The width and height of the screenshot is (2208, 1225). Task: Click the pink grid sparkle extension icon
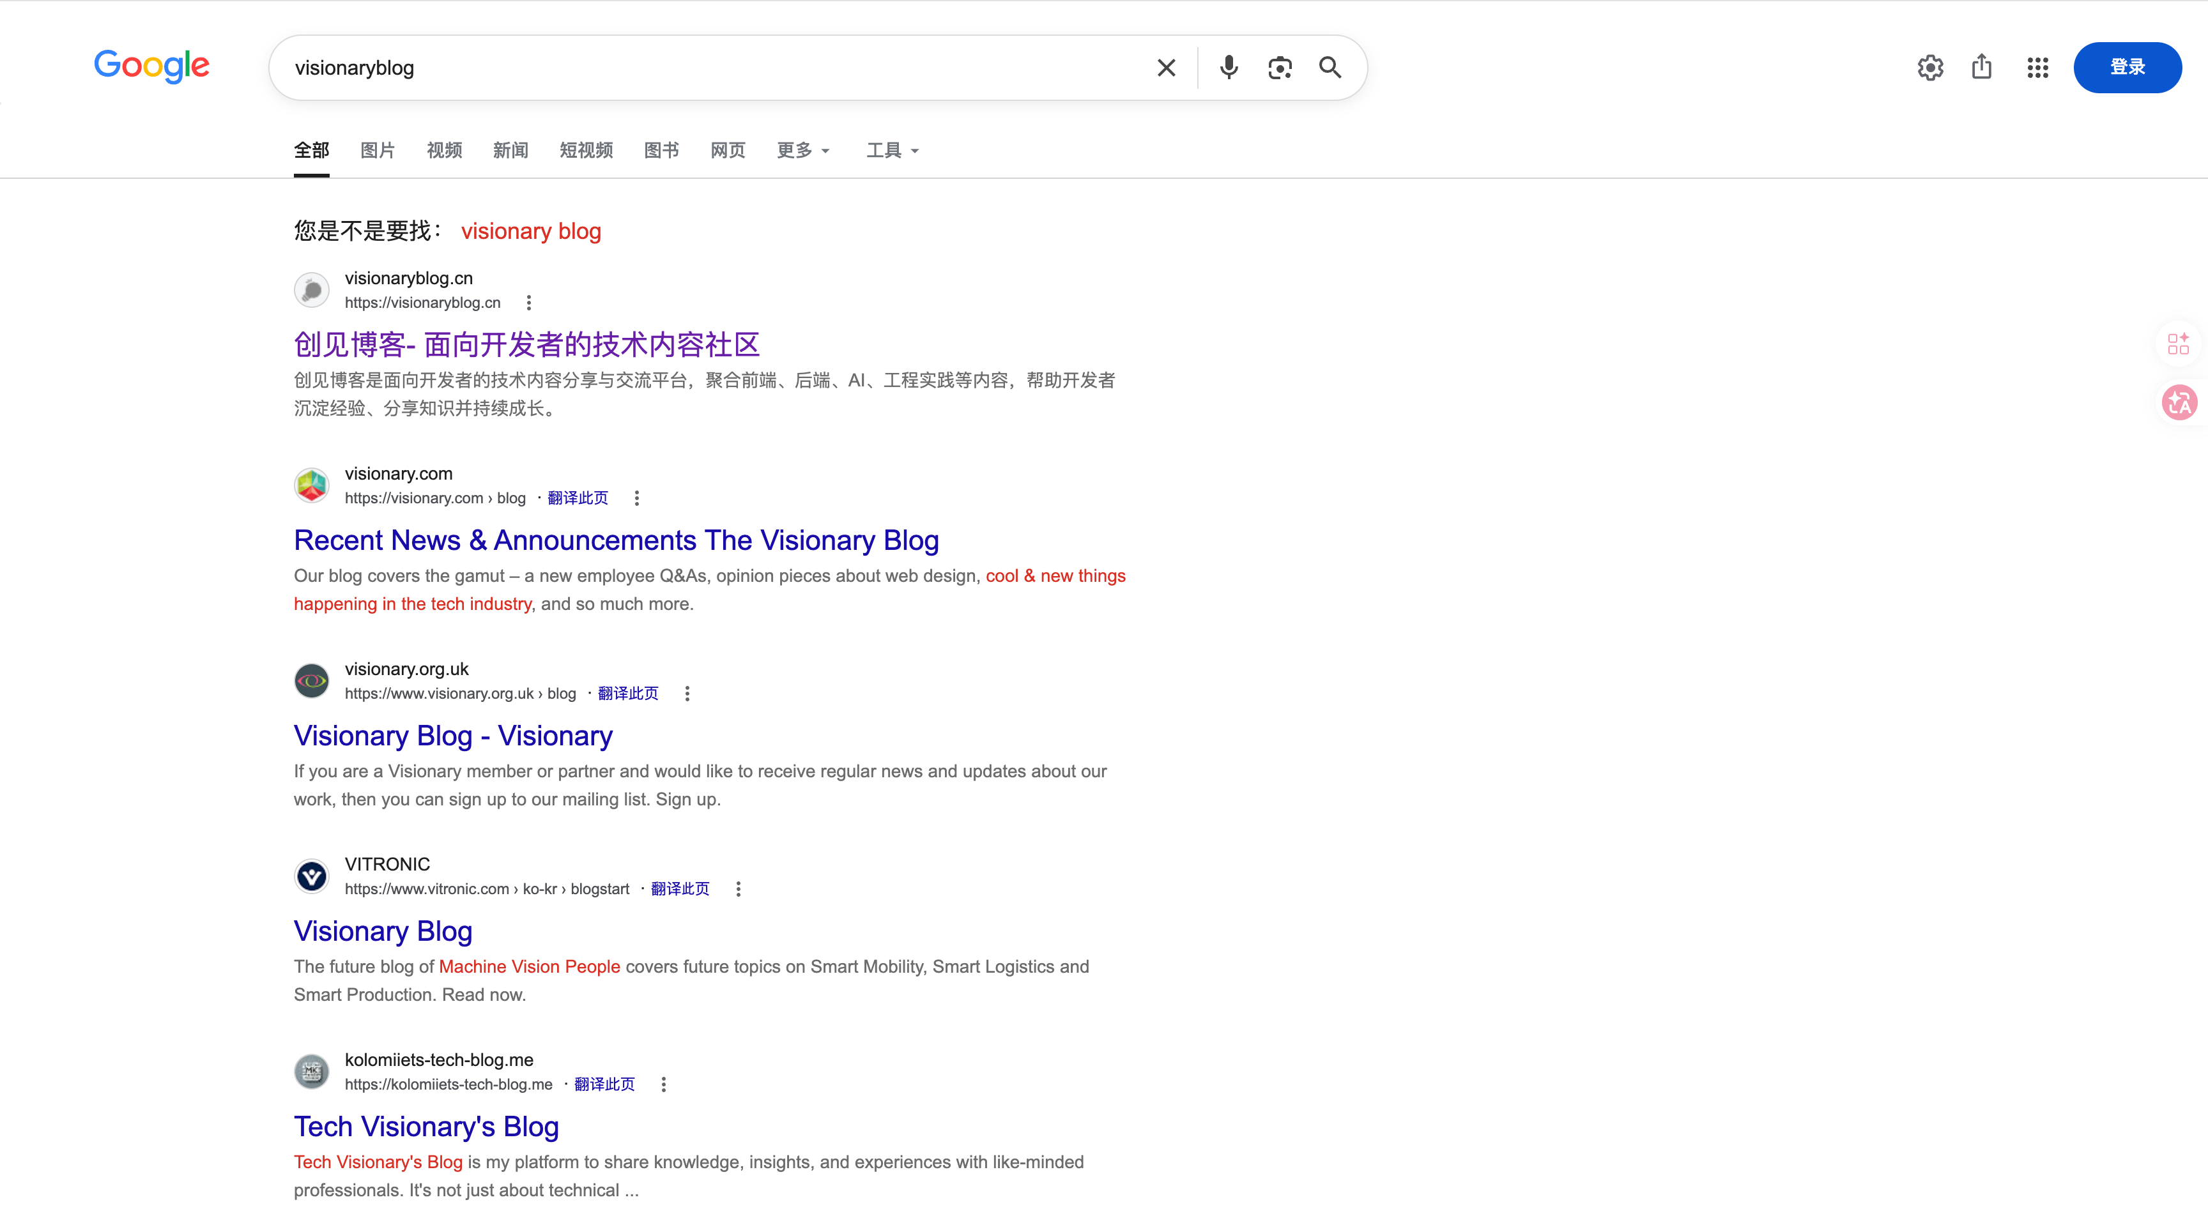tap(2178, 344)
